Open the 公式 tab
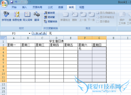Viewport: 131px width, 95px height. pyautogui.click(x=50, y=7)
